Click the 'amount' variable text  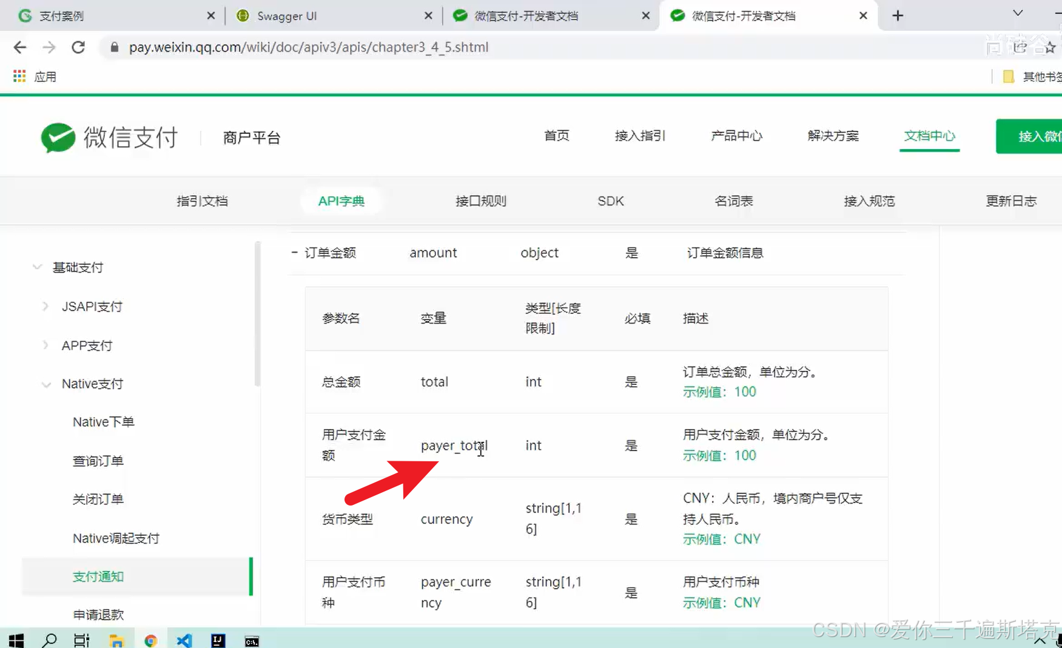click(433, 253)
